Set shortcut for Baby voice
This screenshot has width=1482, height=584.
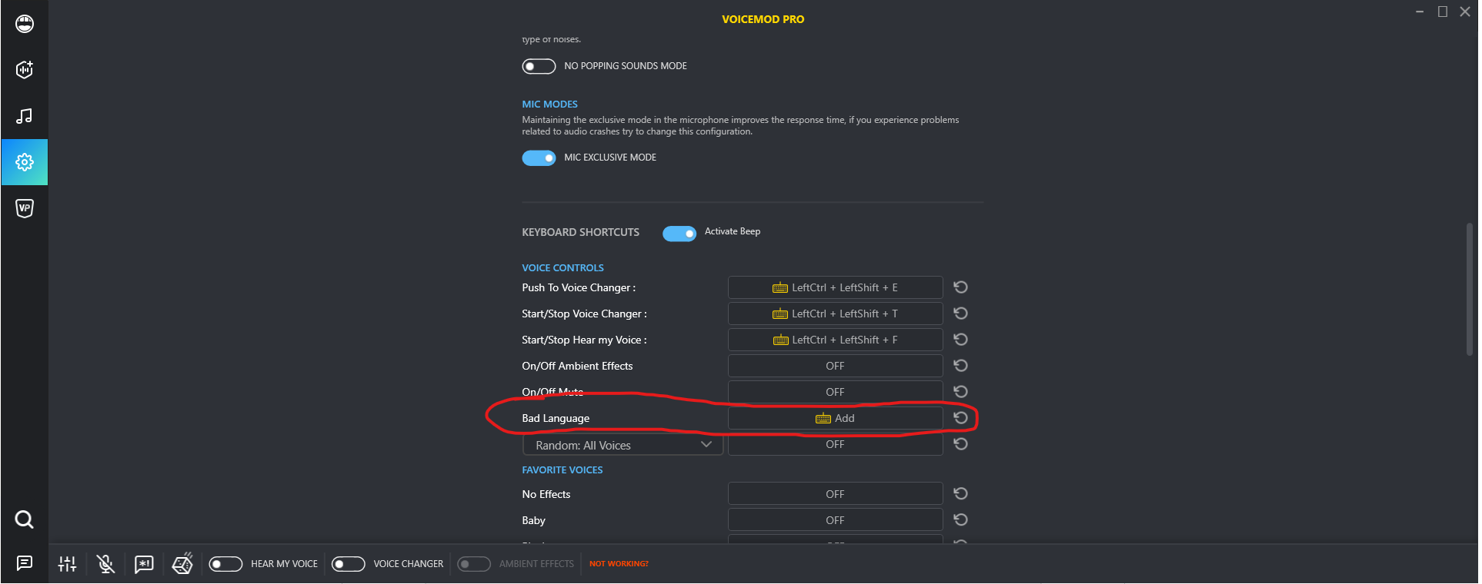[836, 520]
